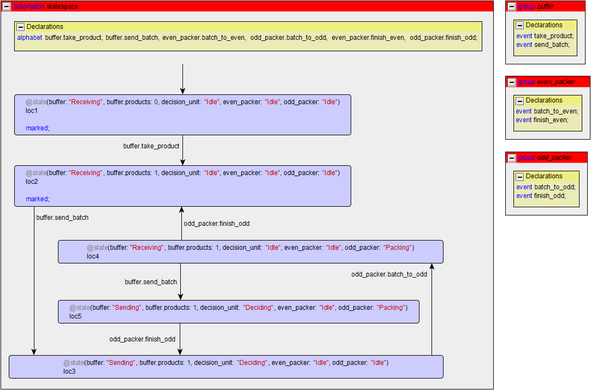Select the odd_packer.finish_odd label below loc2

216,224
